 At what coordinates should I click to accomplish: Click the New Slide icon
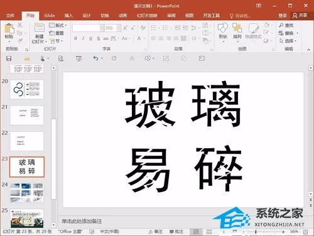coord(39,28)
